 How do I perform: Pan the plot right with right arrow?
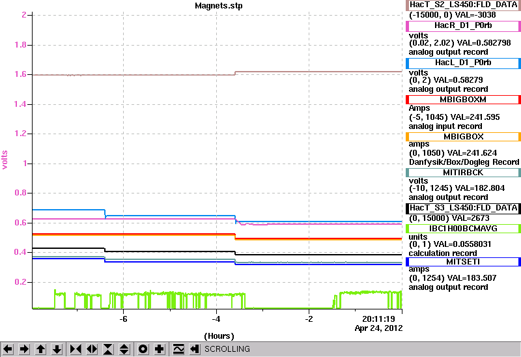(24, 349)
